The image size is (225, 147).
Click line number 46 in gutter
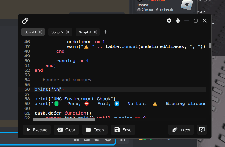pyautogui.click(x=27, y=42)
